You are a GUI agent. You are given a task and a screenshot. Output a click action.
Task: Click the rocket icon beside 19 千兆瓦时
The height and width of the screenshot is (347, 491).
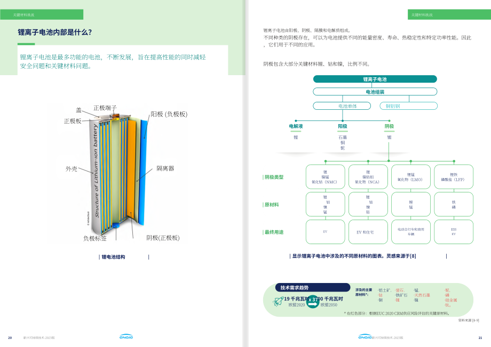pyautogui.click(x=278, y=301)
